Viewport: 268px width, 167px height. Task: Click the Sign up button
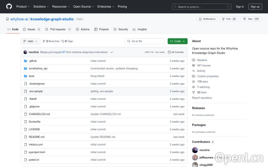(x=255, y=6)
